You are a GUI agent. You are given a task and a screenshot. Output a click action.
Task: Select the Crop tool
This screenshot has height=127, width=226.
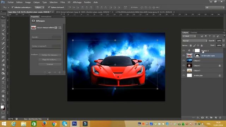(x=3, y=35)
